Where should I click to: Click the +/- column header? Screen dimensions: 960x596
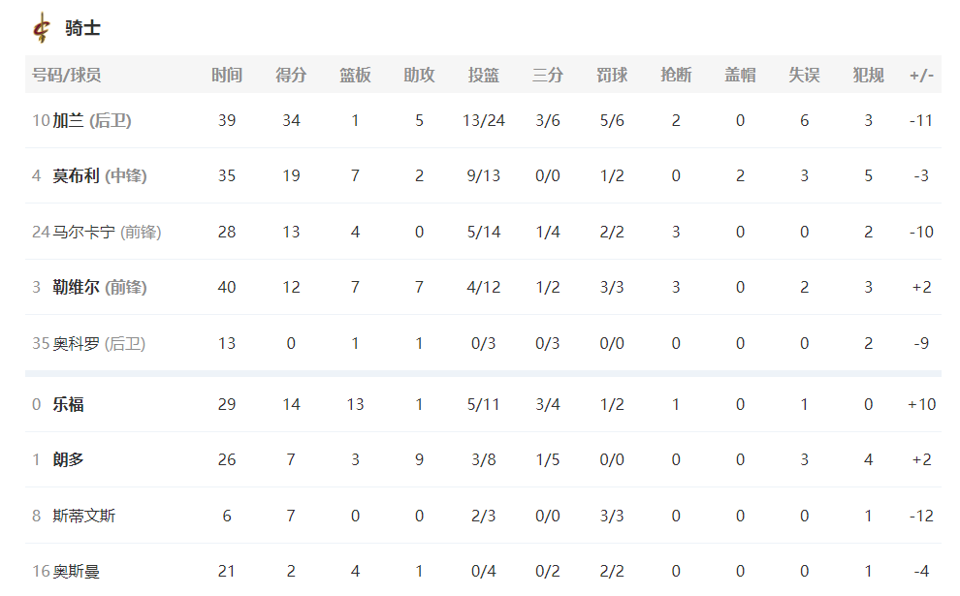click(921, 75)
